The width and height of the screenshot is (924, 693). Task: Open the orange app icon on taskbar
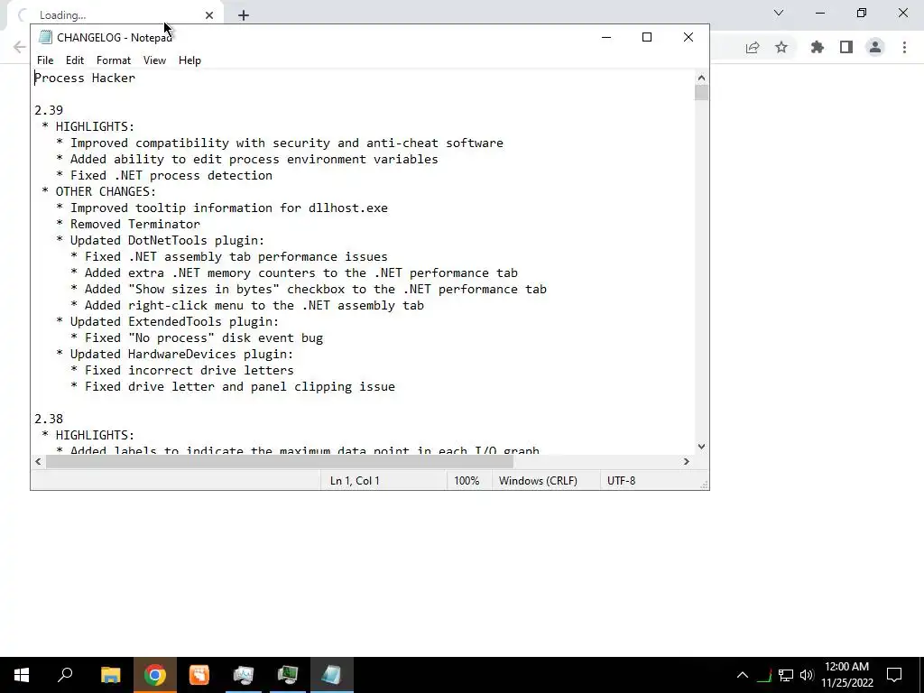click(199, 675)
